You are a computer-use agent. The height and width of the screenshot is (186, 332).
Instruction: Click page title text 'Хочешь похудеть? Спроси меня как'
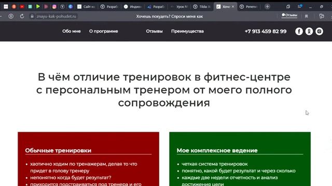point(170,16)
